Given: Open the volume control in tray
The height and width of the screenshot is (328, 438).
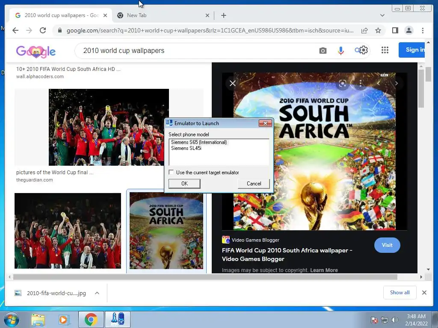Looking at the screenshot, I should [x=394, y=320].
